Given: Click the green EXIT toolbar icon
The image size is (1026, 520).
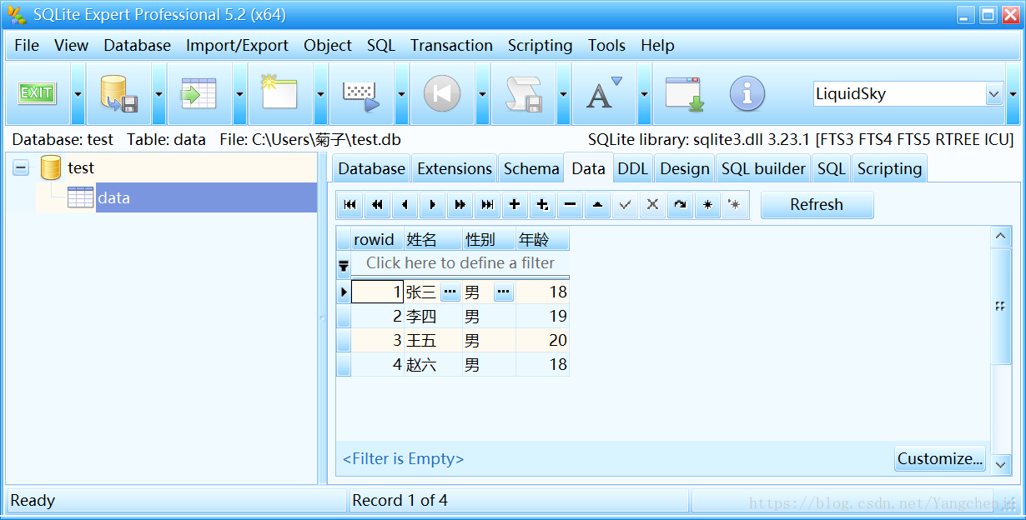Looking at the screenshot, I should point(37,93).
